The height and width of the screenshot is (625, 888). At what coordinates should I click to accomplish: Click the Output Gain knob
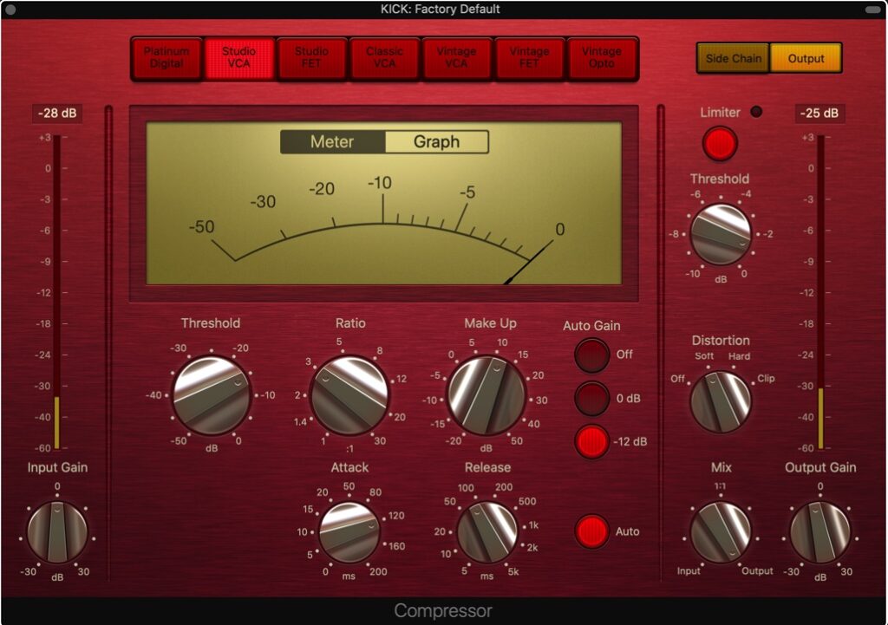pyautogui.click(x=820, y=532)
